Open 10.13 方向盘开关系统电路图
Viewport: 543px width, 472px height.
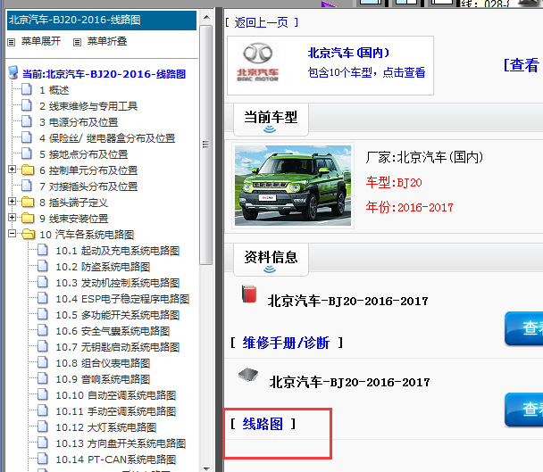click(x=121, y=443)
